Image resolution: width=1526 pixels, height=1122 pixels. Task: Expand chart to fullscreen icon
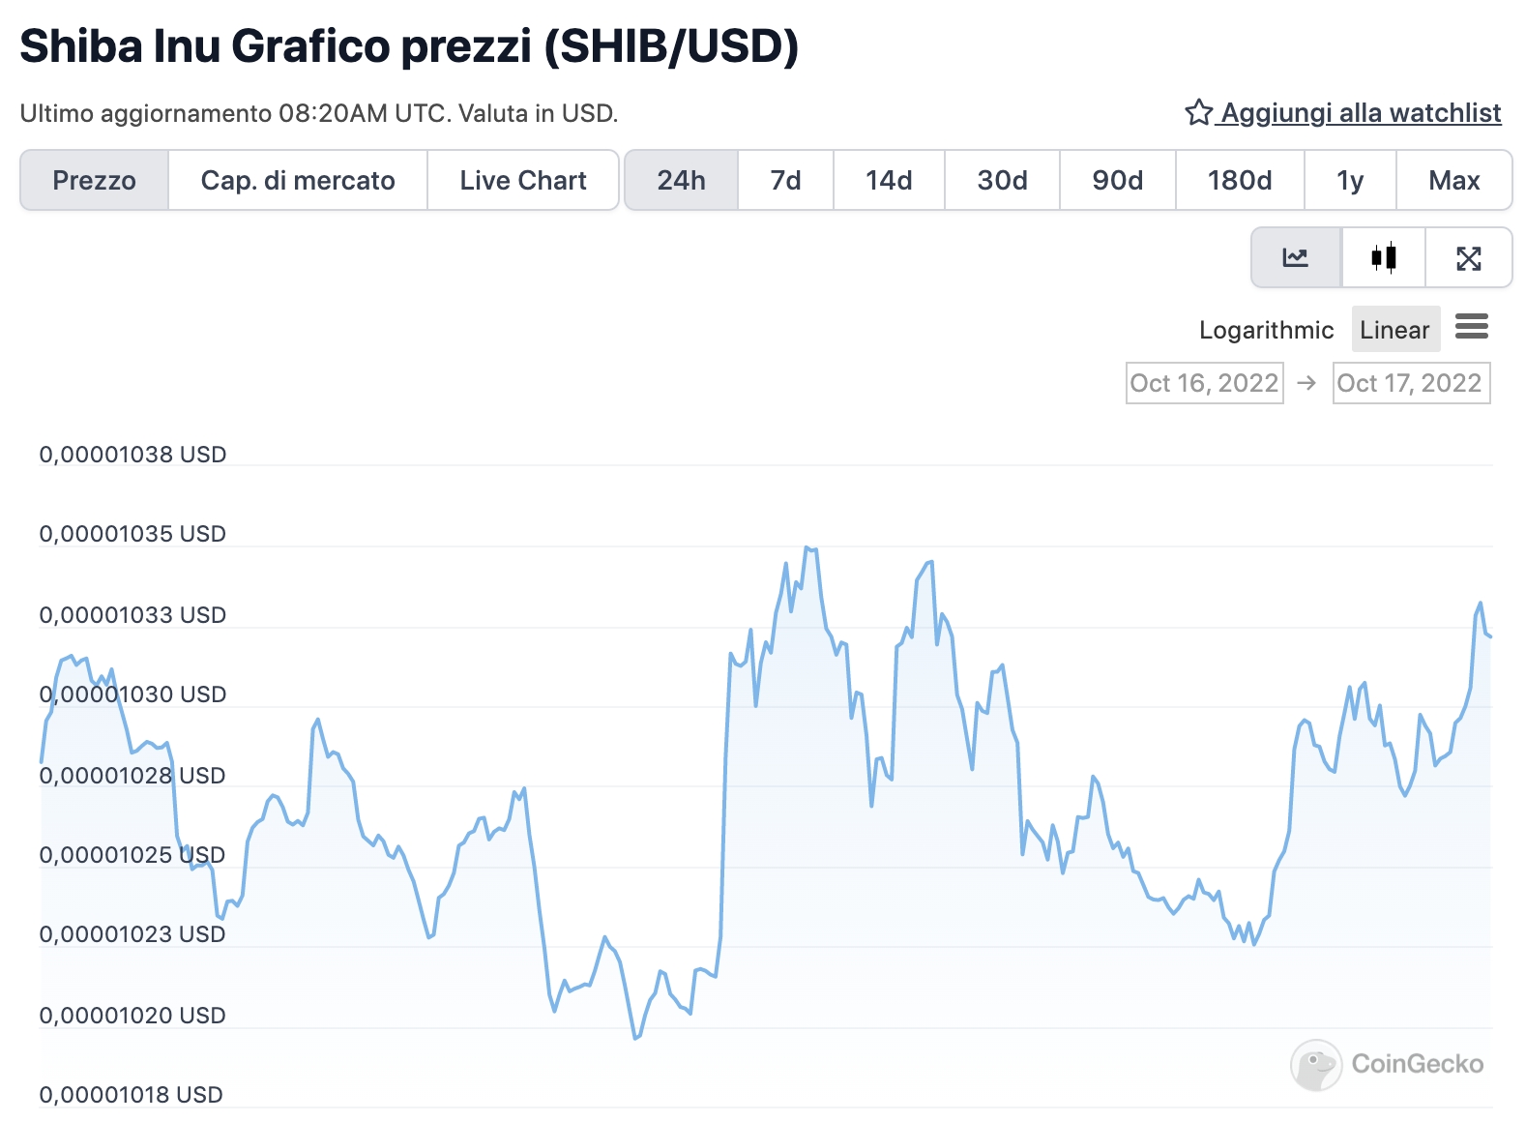[1469, 257]
